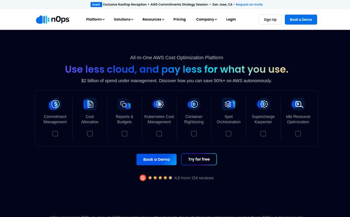Image resolution: width=350 pixels, height=217 pixels.
Task: Click the Commitment Management label
Action: [x=55, y=119]
